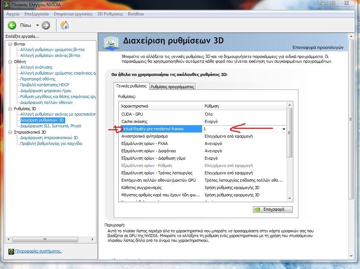
Task: Select Προβολή κατάστασης HDCP
Action: coord(44,85)
